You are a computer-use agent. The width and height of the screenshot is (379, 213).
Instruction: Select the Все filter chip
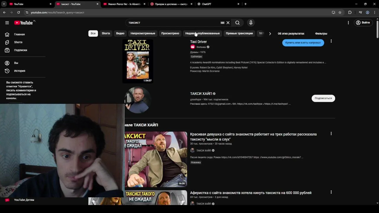93,33
